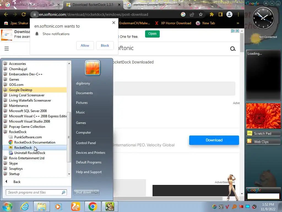Select Uninstall RocketDock entry
Viewport: 282px width, 212px height.
click(x=35, y=153)
